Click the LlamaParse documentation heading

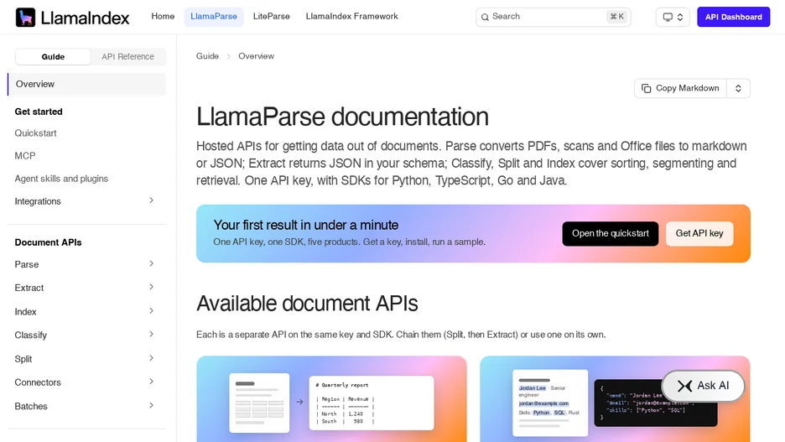point(342,117)
